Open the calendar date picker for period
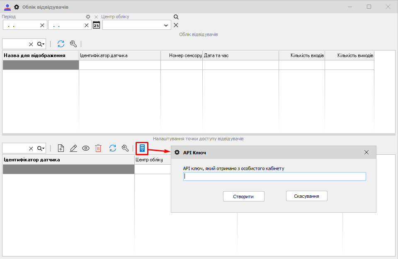398x259 pixels. pos(96,25)
